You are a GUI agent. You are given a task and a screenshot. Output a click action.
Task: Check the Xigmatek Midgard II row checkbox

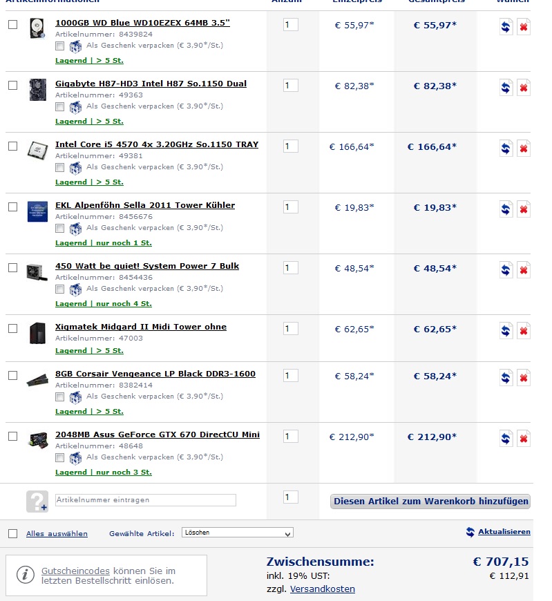point(12,329)
